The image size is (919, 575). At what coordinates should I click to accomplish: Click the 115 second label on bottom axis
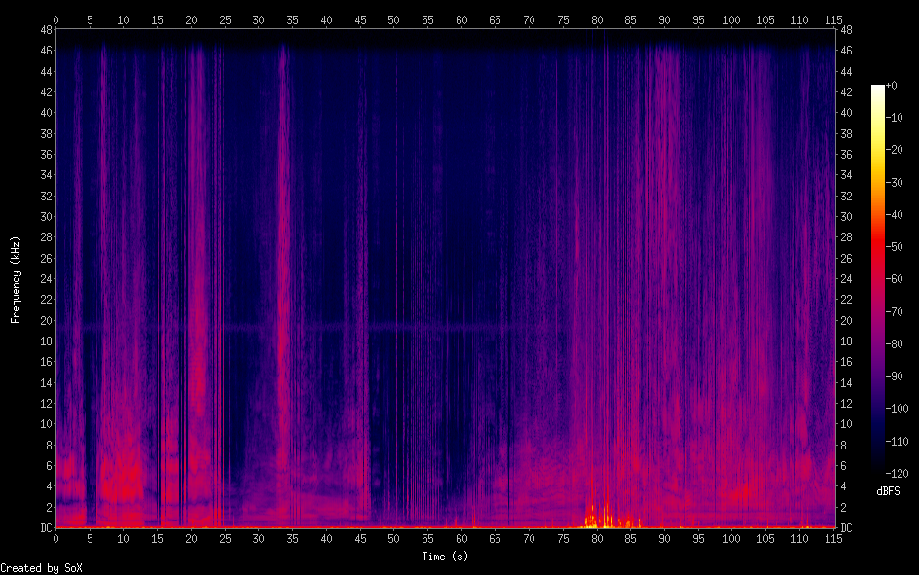833,538
